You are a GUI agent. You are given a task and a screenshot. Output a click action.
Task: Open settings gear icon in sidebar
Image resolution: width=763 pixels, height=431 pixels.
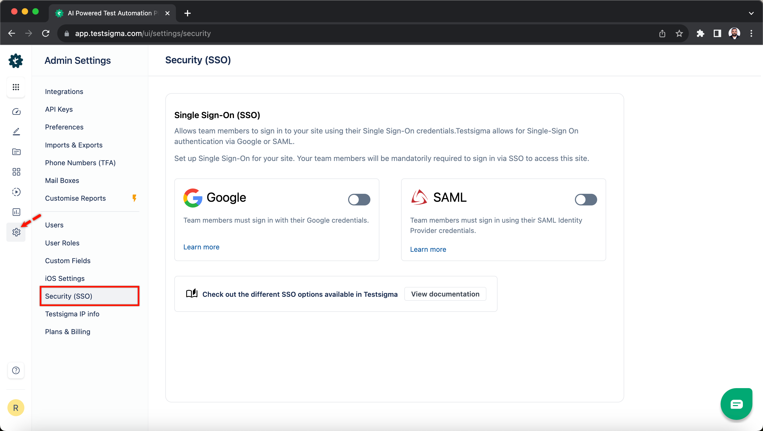pyautogui.click(x=16, y=232)
